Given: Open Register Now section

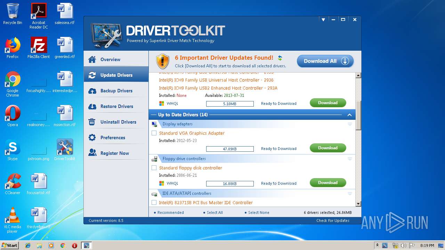Looking at the screenshot, I should pos(116,153).
